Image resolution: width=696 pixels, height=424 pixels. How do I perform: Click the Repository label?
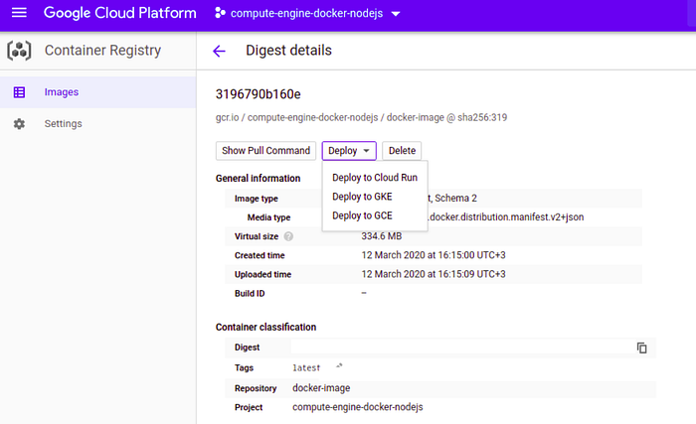pyautogui.click(x=256, y=389)
